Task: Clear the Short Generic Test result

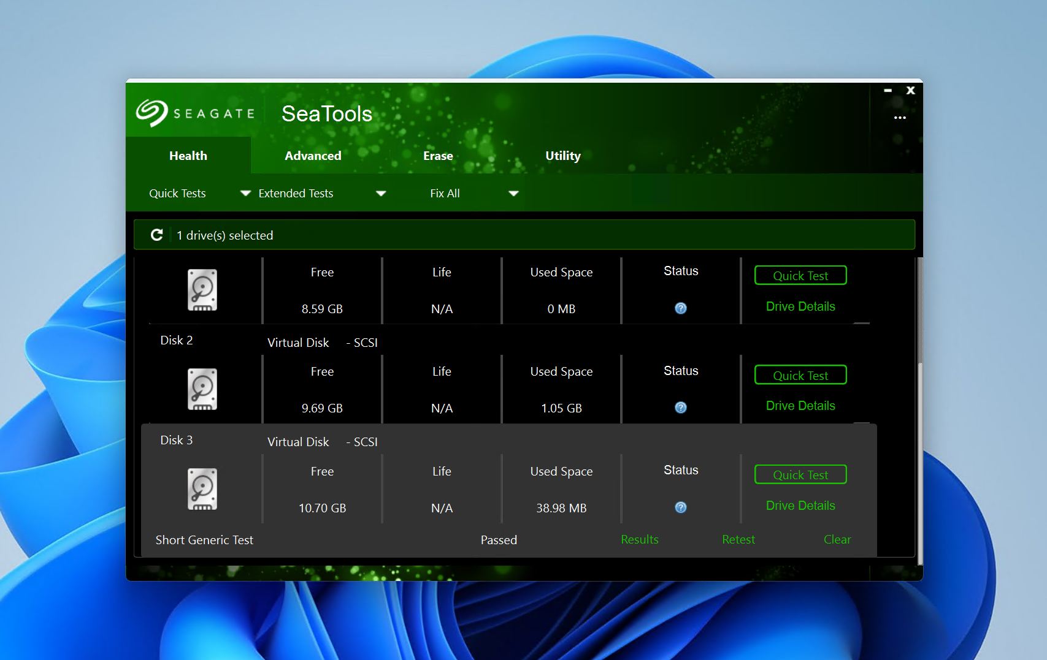Action: pos(837,539)
